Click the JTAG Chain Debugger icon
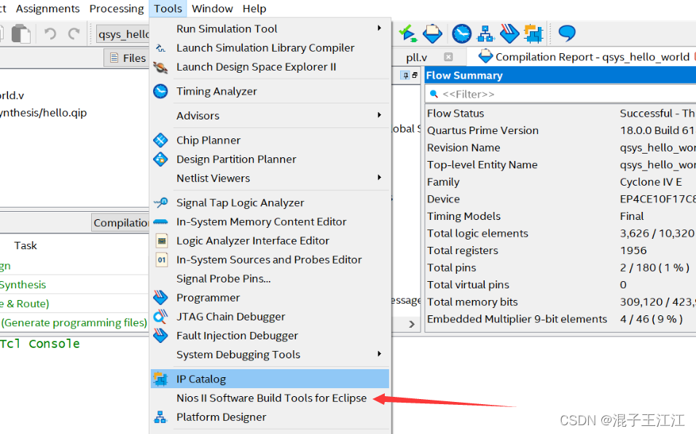 point(160,317)
